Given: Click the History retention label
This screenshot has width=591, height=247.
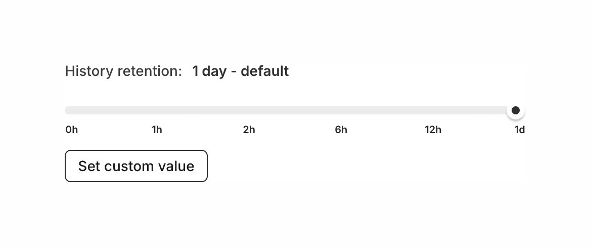Looking at the screenshot, I should click(123, 71).
